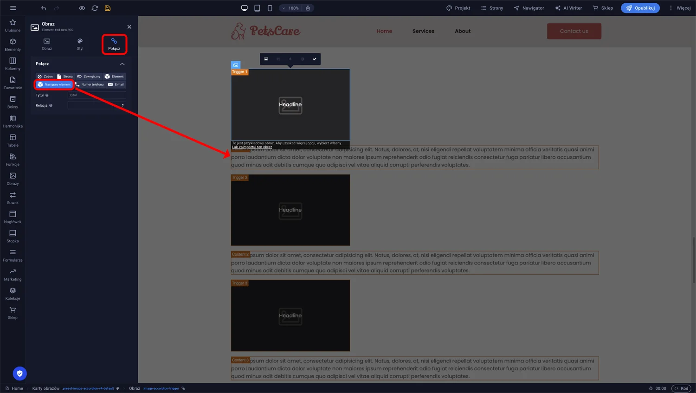The image size is (696, 393).
Task: Click the blue shield badge icon
Action: pos(19,374)
